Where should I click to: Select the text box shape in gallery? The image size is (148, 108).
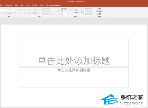(59, 11)
